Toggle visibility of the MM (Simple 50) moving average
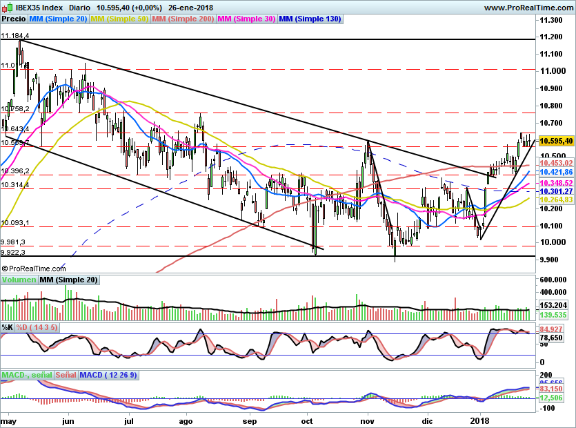The width and height of the screenshot is (576, 428). pyautogui.click(x=117, y=19)
